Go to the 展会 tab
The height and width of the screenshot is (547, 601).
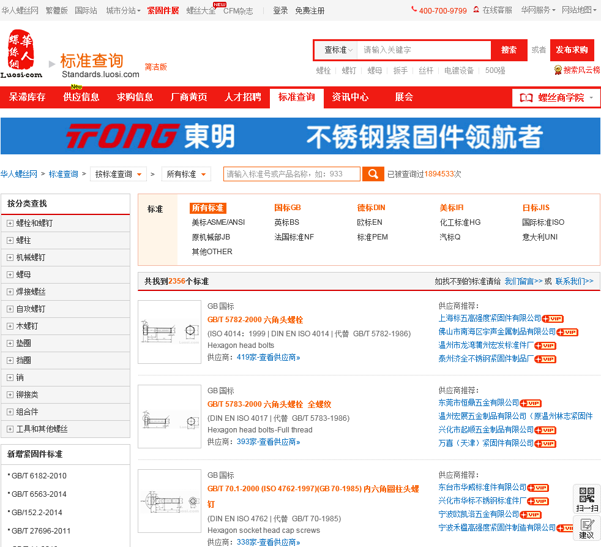tap(404, 97)
